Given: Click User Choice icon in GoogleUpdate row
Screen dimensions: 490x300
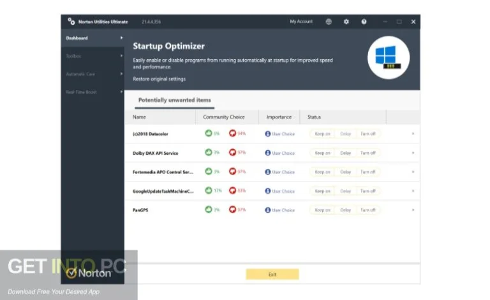Looking at the screenshot, I should (268, 191).
